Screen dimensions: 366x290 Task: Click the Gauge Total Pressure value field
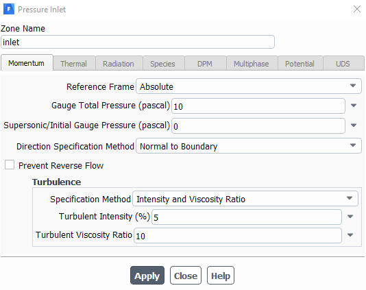[258, 106]
